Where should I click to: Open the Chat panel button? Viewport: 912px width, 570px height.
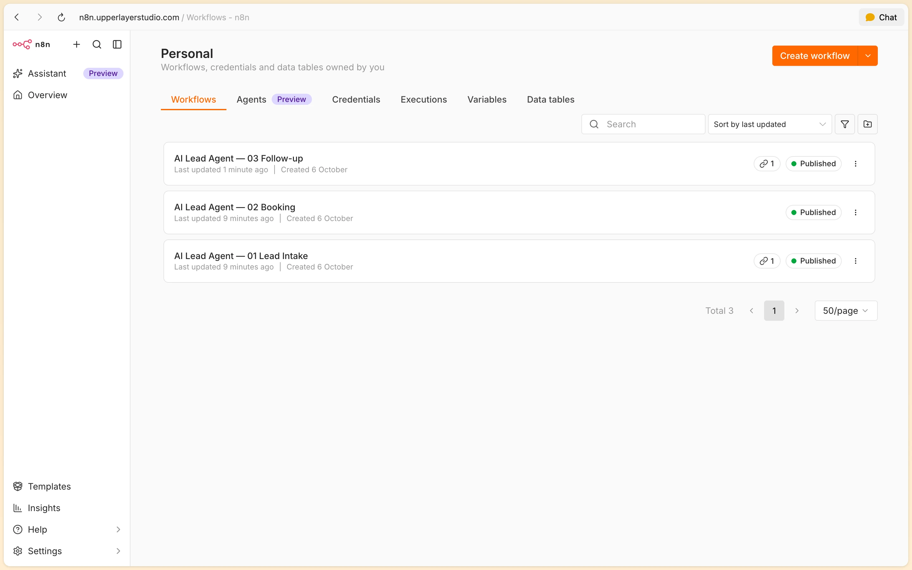(881, 17)
